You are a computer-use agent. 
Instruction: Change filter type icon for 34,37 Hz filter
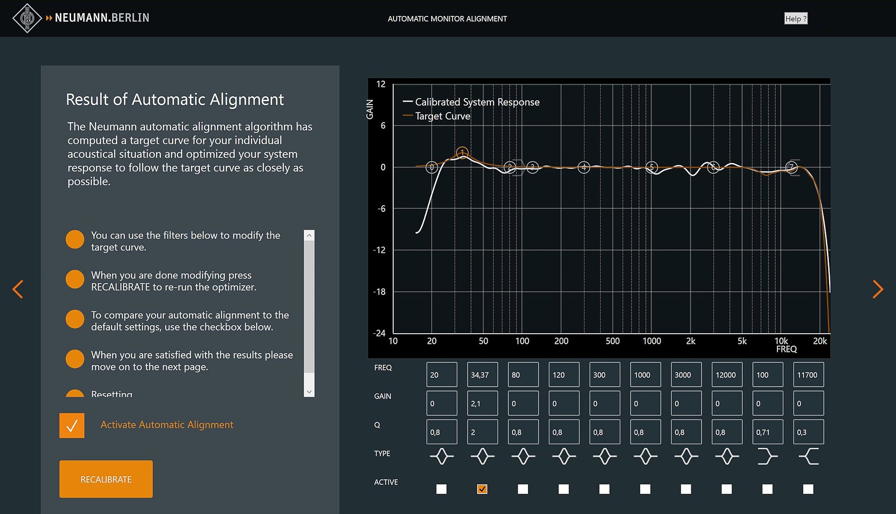[483, 456]
